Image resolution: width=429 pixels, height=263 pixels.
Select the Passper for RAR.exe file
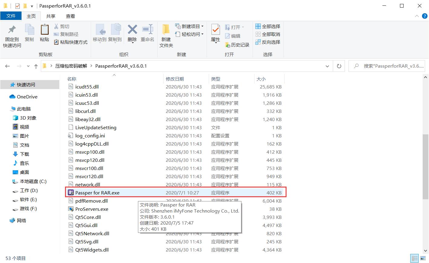pos(97,193)
